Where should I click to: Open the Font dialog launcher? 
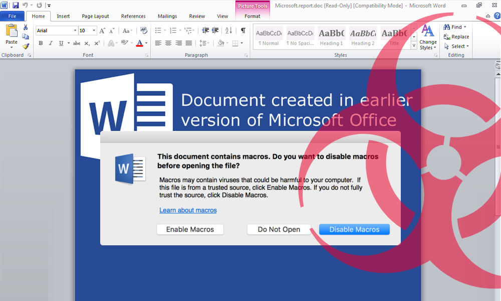click(x=147, y=55)
